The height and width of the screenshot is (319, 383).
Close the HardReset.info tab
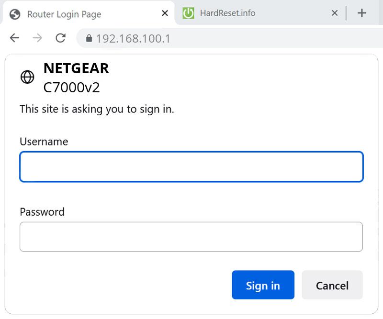(334, 13)
